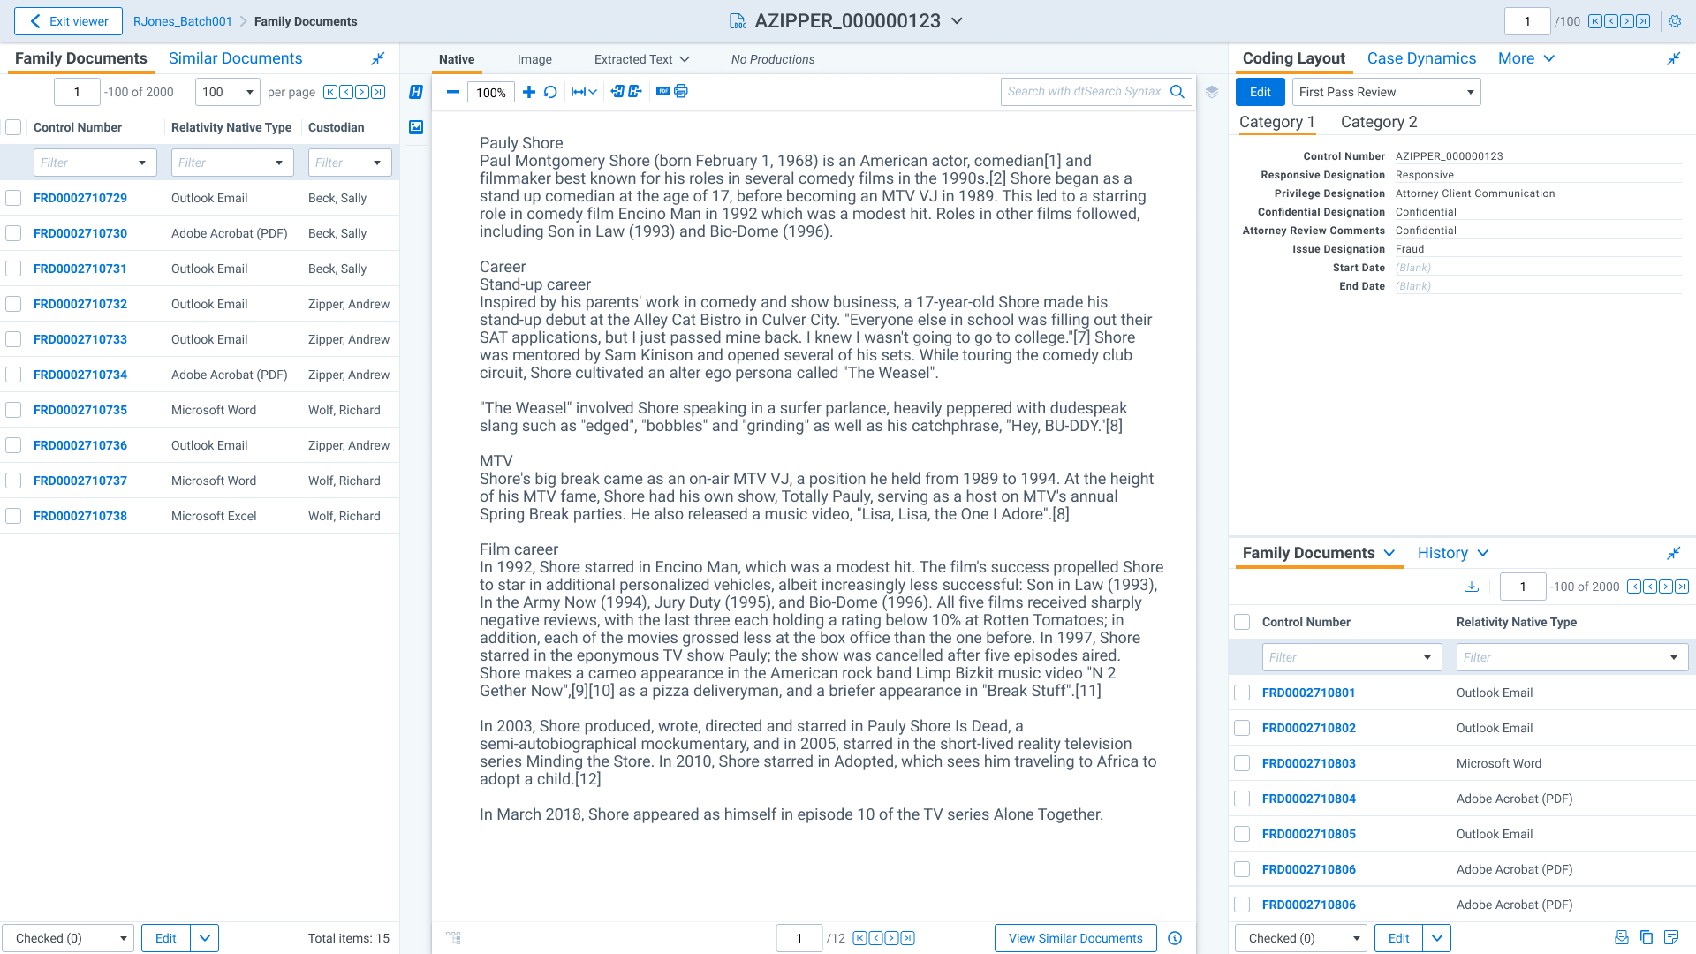
Task: Click the copy icon at bottom right
Action: (1647, 938)
